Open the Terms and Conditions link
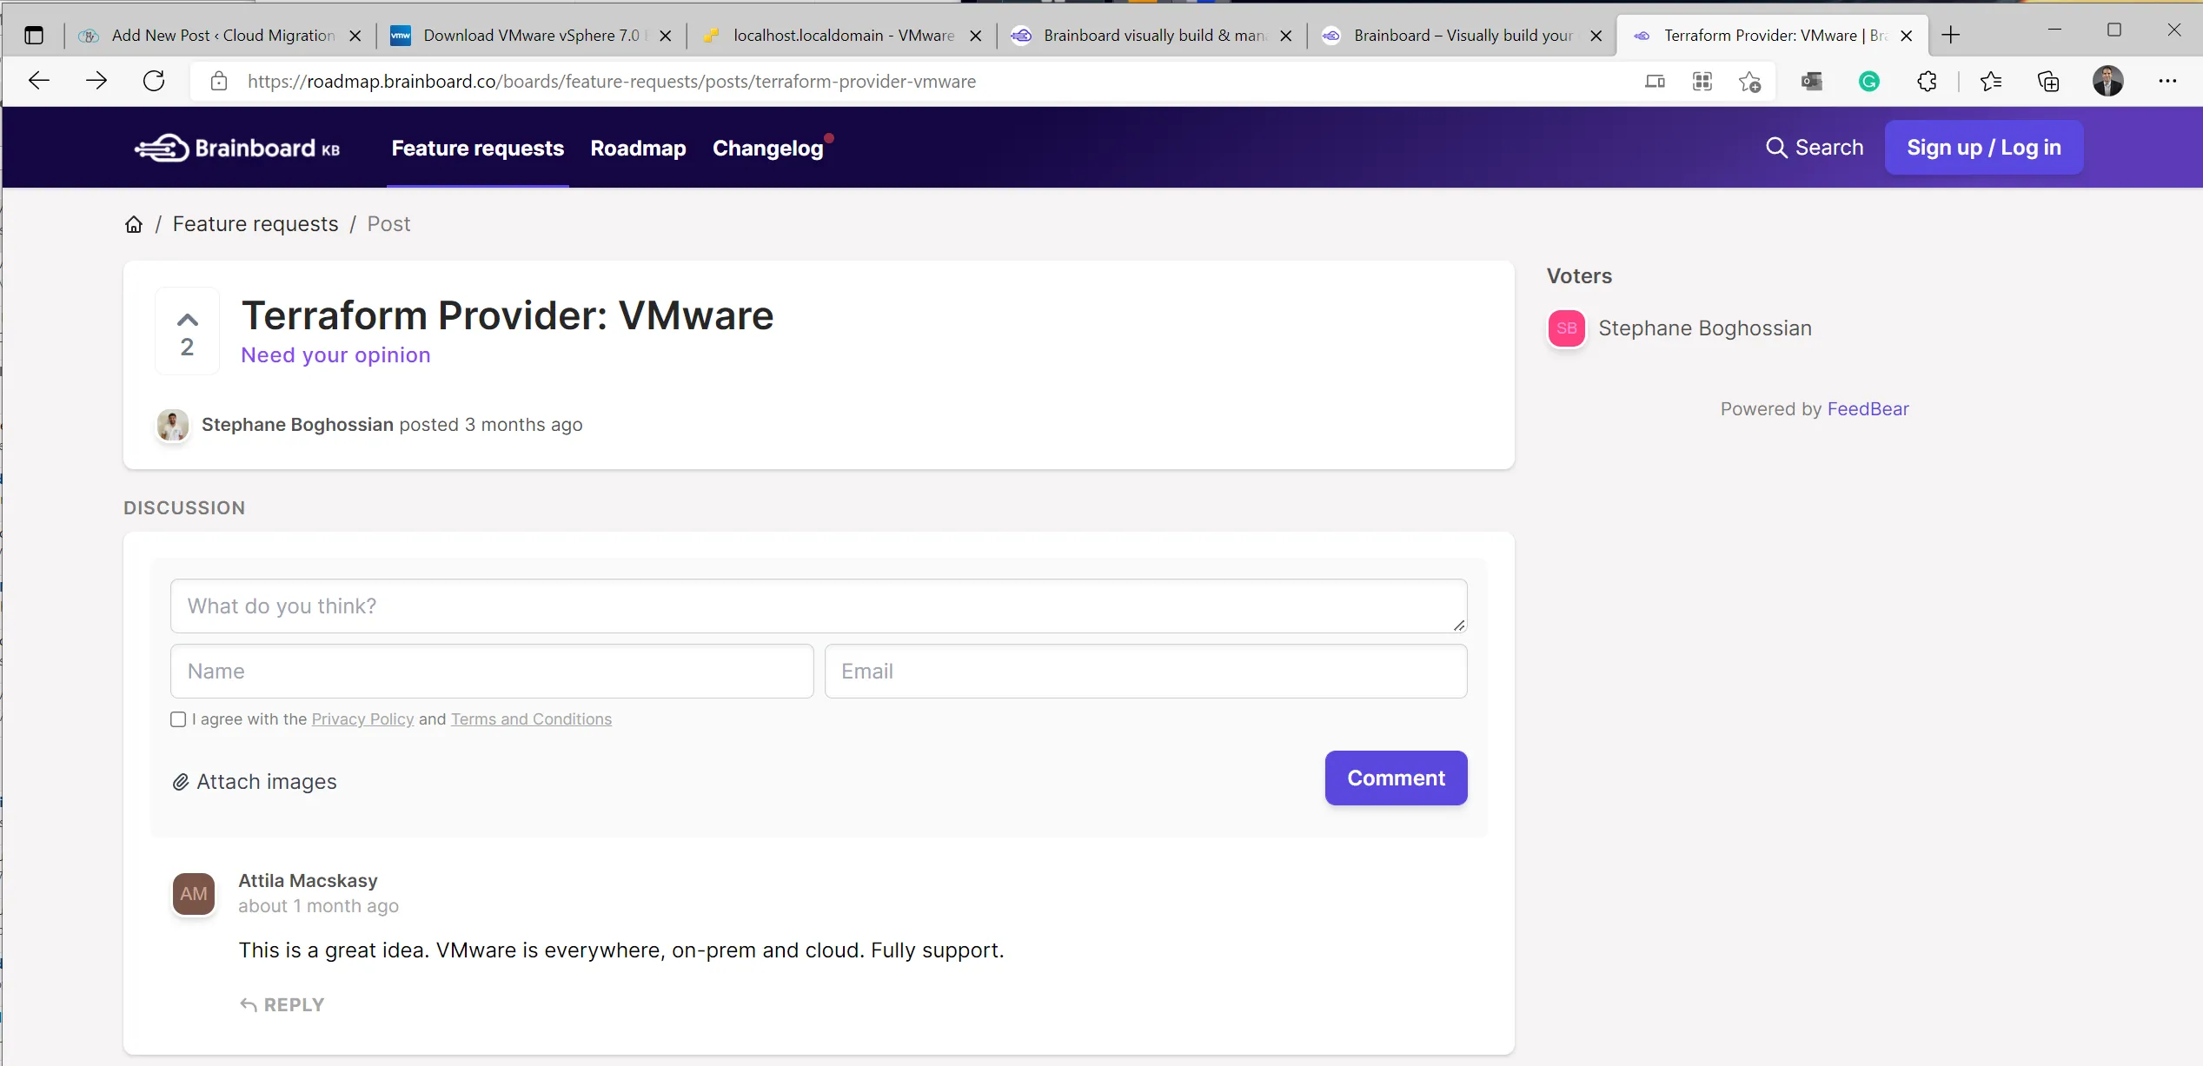The width and height of the screenshot is (2203, 1066). click(x=531, y=719)
